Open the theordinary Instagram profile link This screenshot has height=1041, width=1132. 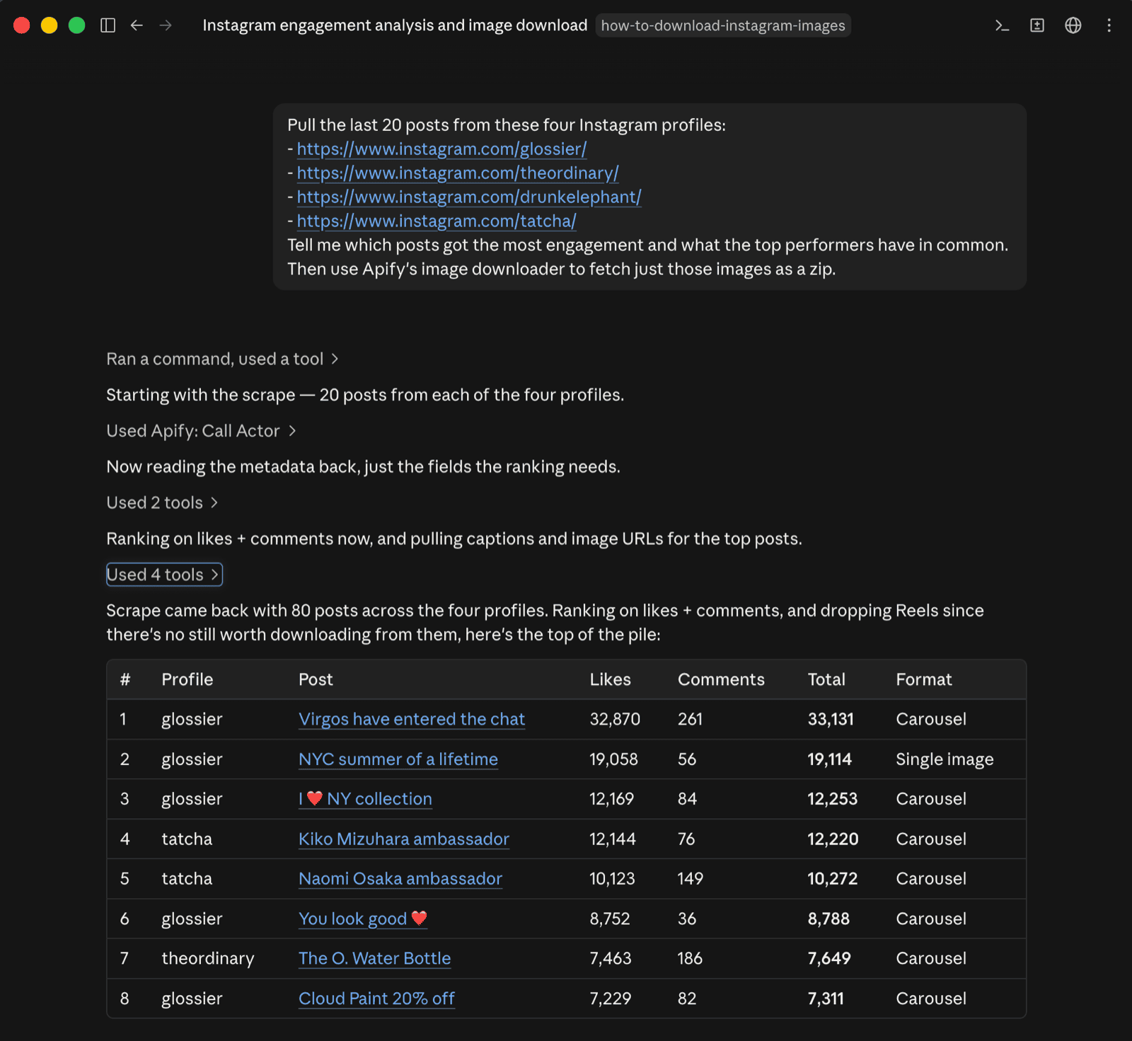coord(458,173)
